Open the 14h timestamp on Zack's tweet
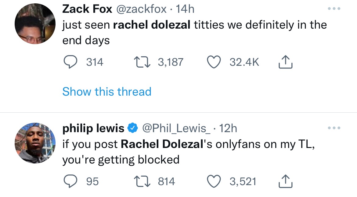This screenshot has width=357, height=197. click(x=186, y=9)
